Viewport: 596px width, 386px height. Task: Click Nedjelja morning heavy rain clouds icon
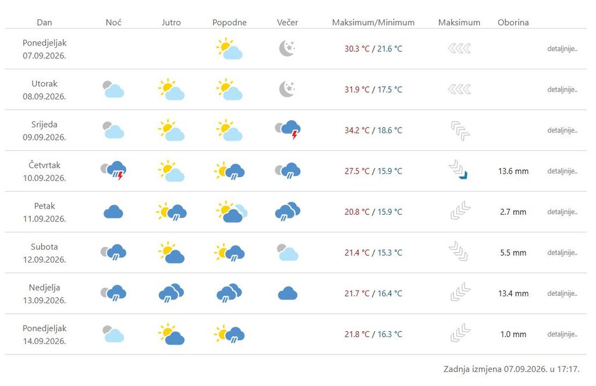tap(171, 293)
